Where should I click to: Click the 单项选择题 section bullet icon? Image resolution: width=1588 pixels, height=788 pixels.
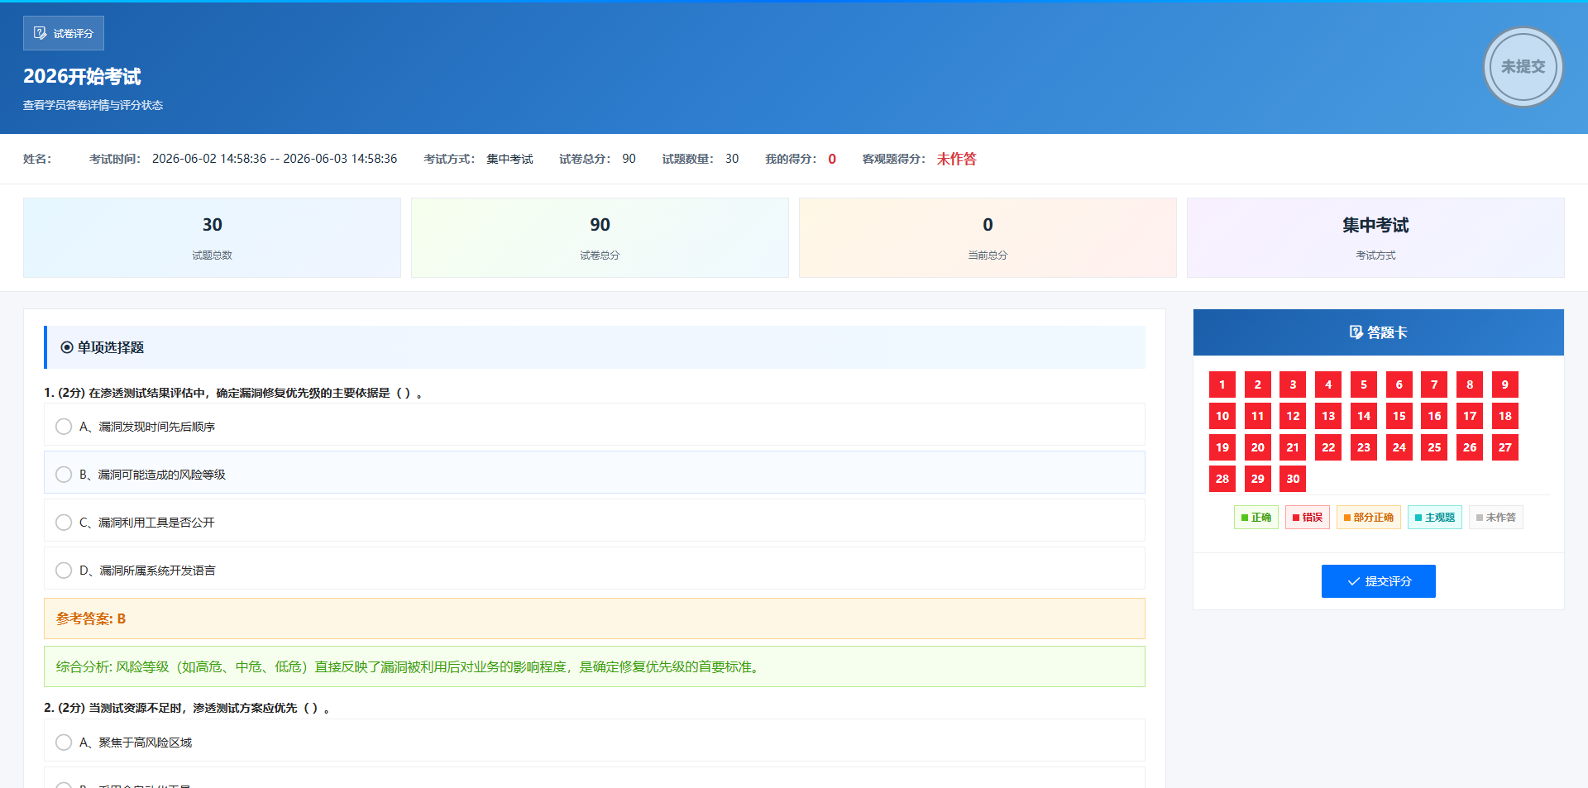coord(67,347)
